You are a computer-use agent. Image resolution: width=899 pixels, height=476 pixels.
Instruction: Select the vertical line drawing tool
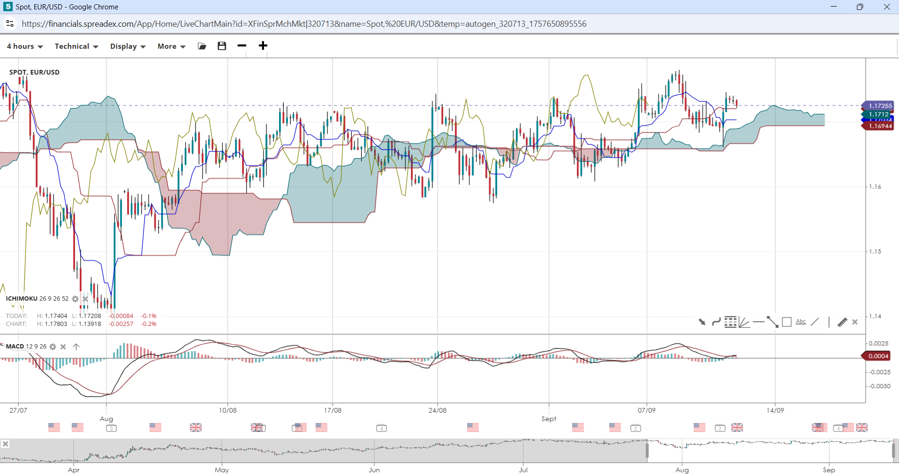829,322
